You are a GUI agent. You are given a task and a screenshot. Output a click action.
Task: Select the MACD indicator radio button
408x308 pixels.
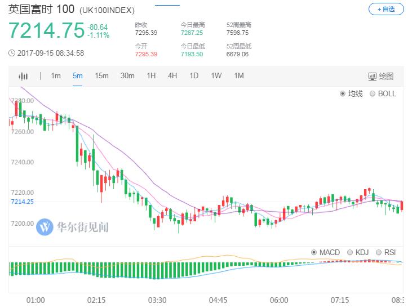(x=314, y=252)
